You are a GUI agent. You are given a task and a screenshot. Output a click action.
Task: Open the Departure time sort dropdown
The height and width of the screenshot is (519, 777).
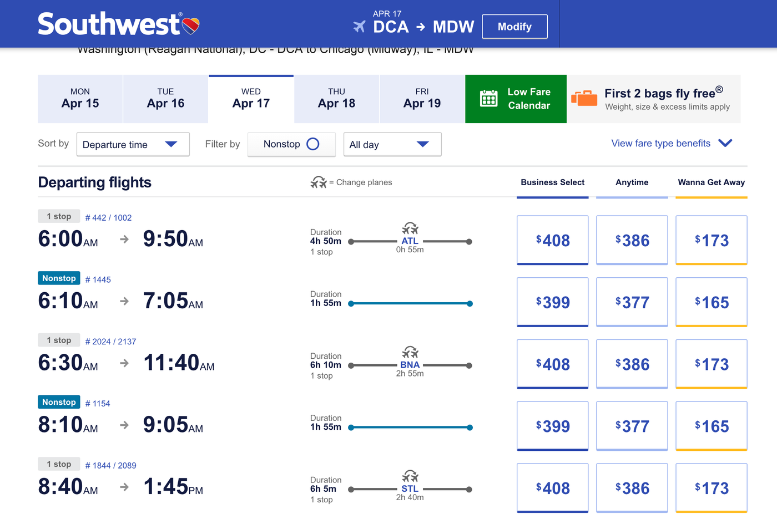point(133,144)
